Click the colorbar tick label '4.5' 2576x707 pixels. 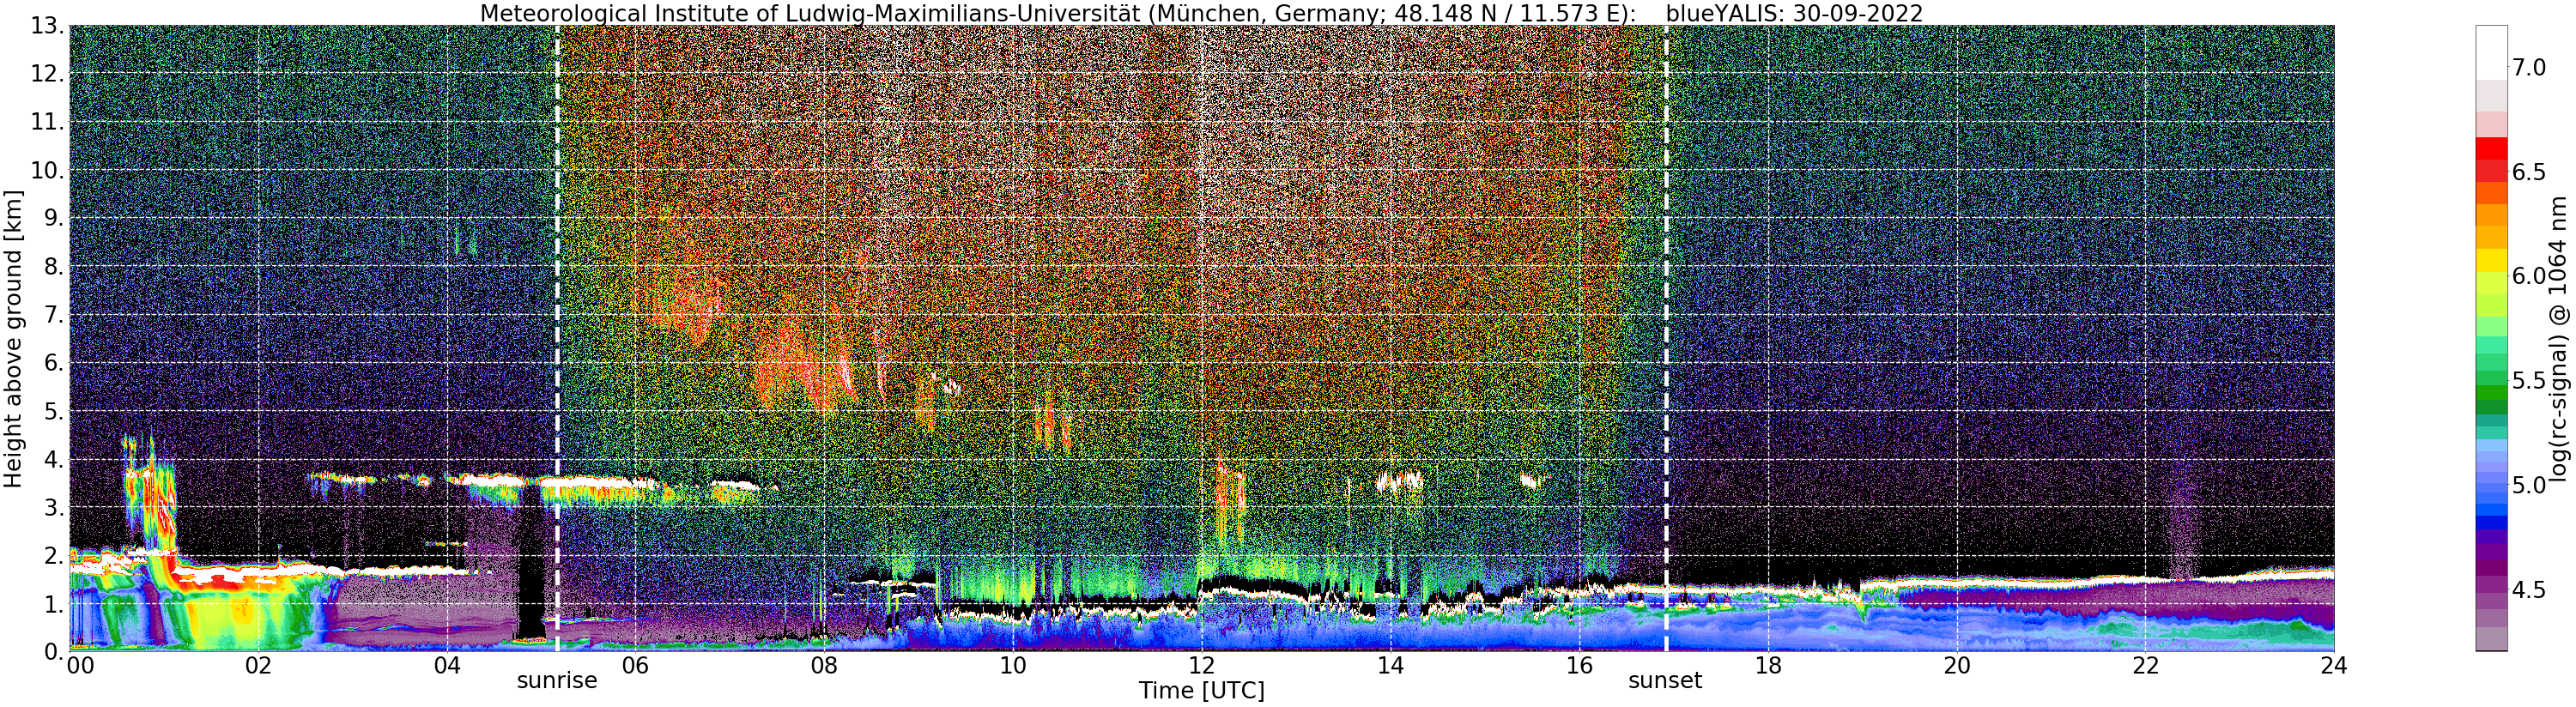[2529, 590]
